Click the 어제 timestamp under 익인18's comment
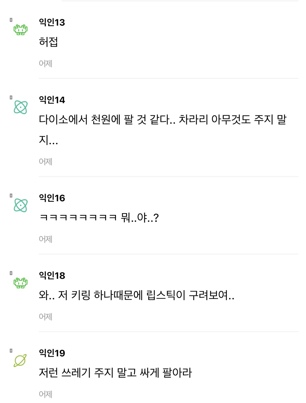The image size is (306, 403). 45,317
